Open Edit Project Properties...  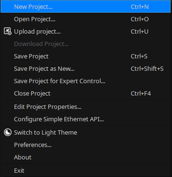tap(86, 107)
